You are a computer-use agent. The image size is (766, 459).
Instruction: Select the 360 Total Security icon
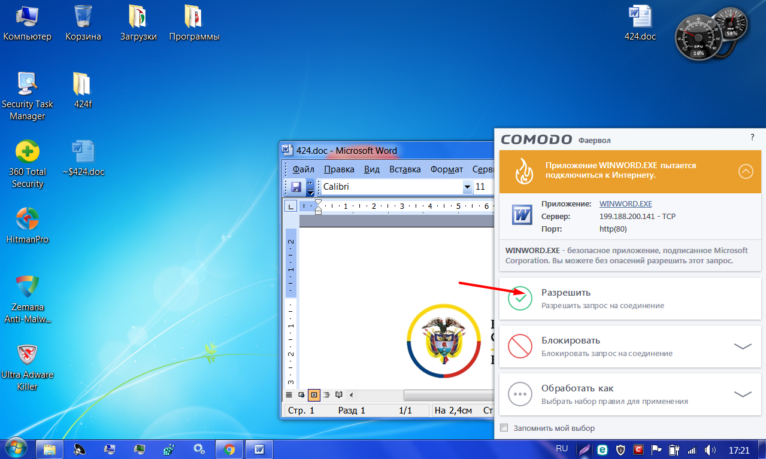[x=28, y=164]
